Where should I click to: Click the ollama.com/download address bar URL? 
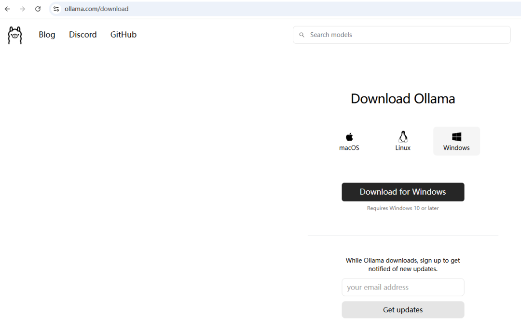click(96, 9)
